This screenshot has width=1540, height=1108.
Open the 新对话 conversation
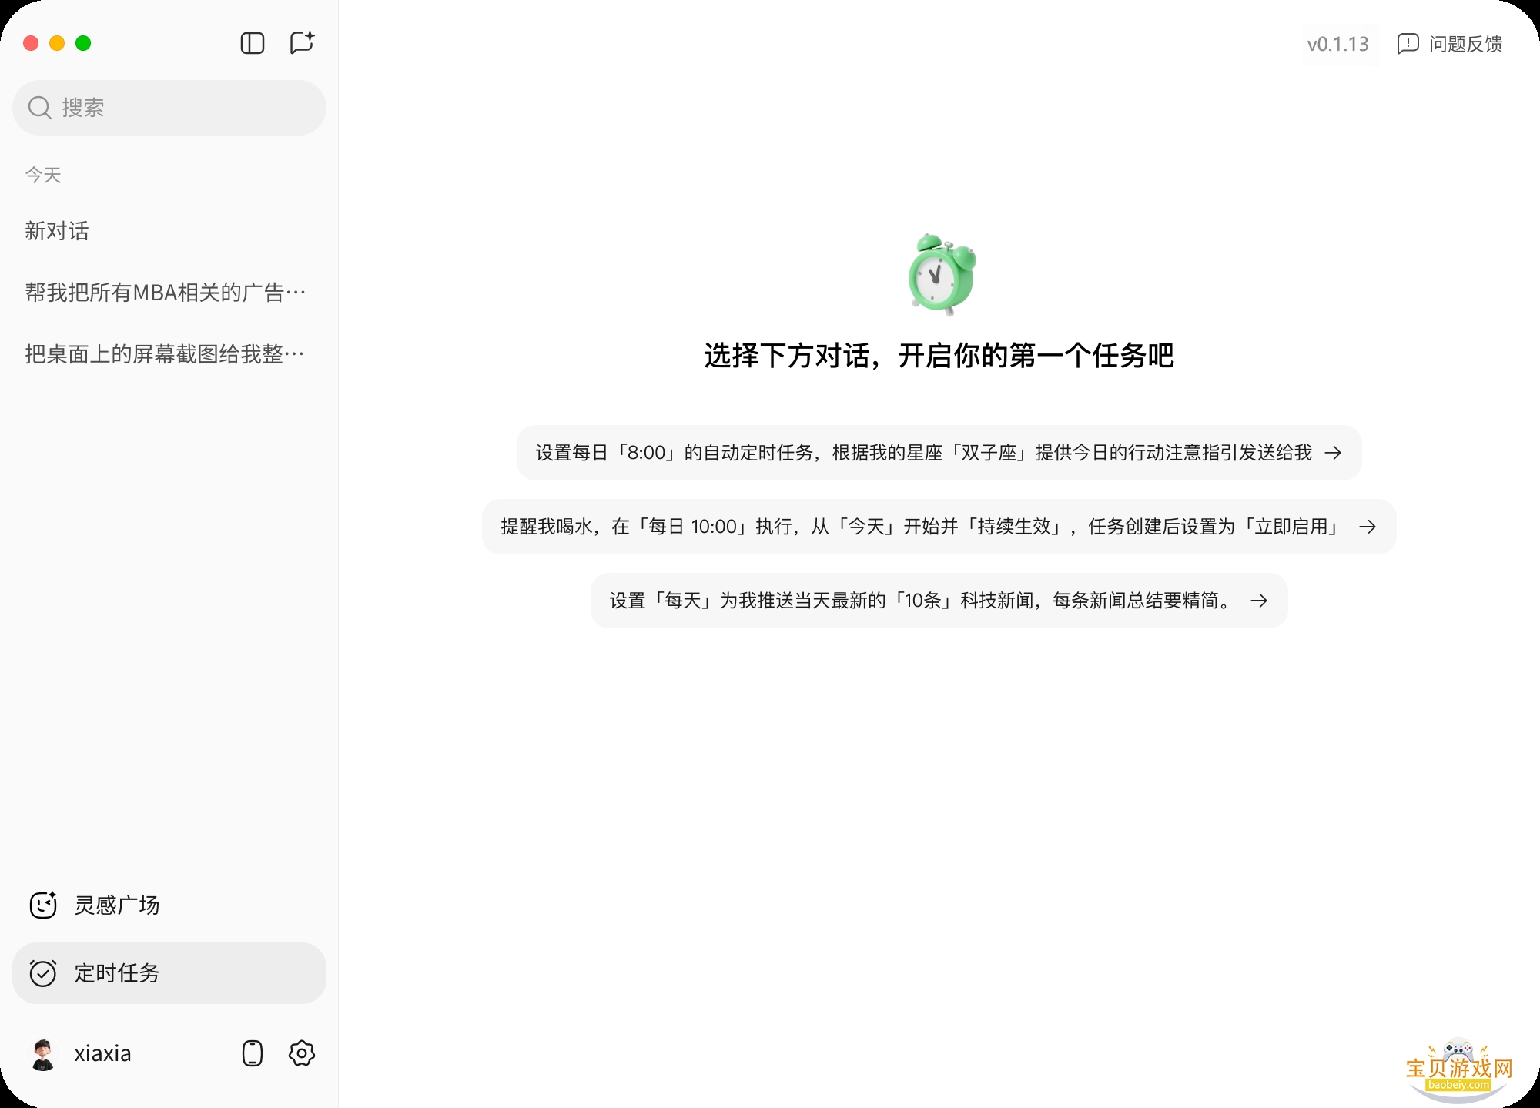[x=57, y=231]
